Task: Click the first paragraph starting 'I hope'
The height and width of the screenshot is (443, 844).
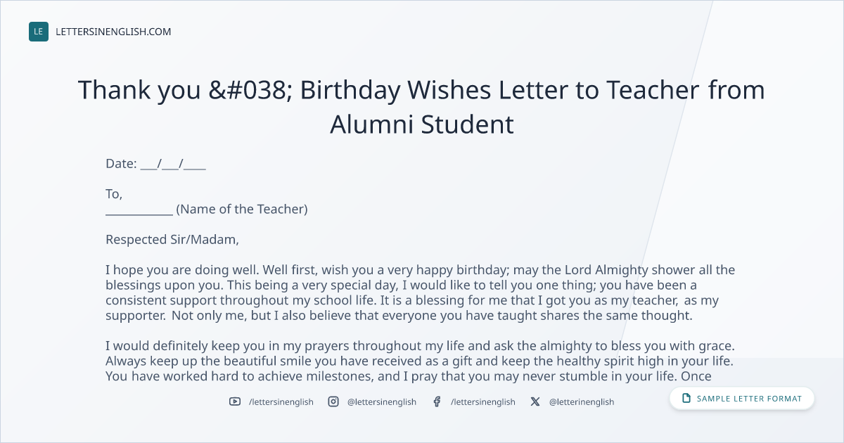Action: pyautogui.click(x=420, y=293)
